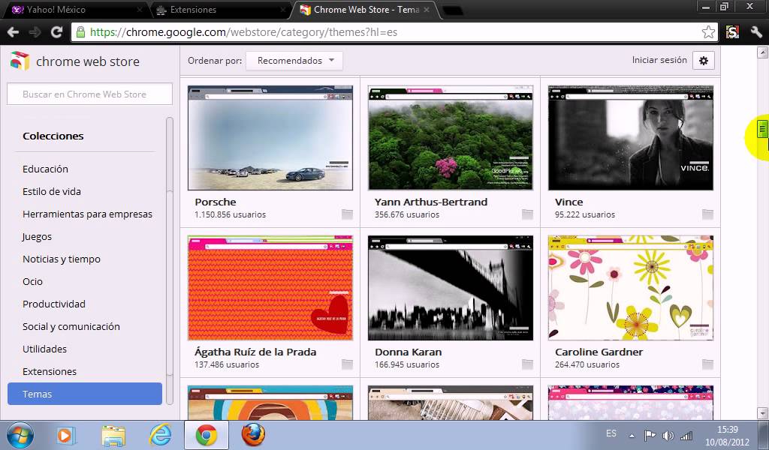Open the Vince black-and-white thumbnail
The image size is (769, 450).
click(630, 137)
